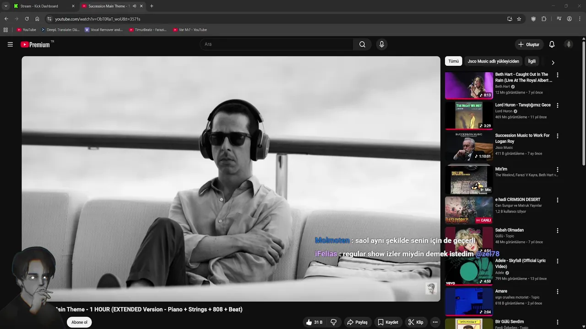Click the Paylaş share button

coord(357,322)
